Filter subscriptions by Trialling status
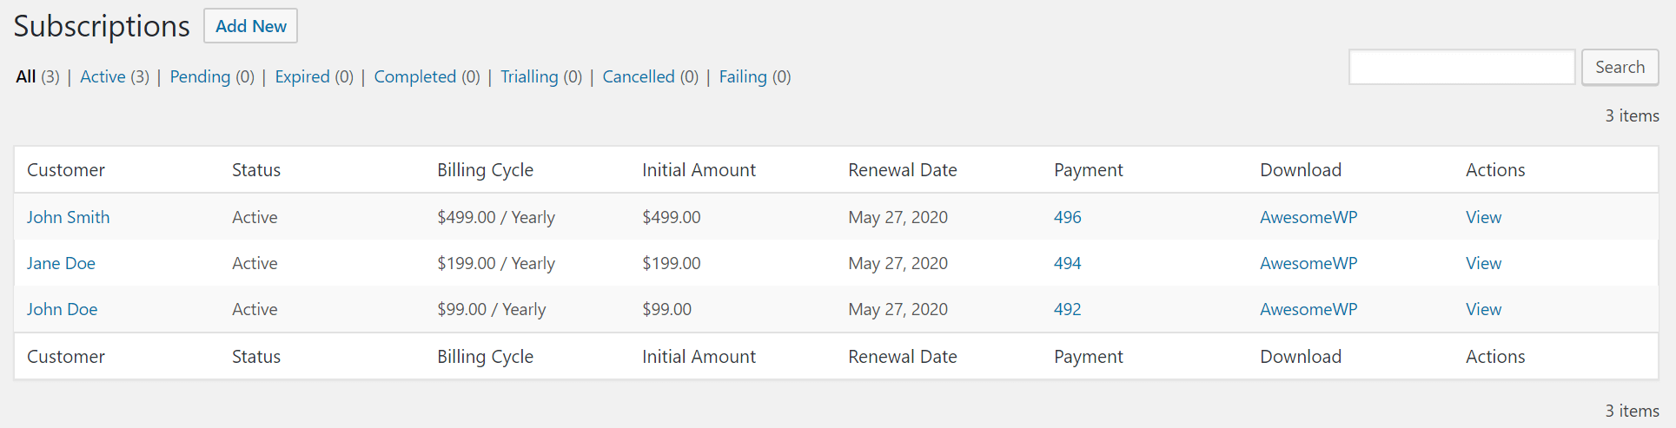 coord(529,76)
